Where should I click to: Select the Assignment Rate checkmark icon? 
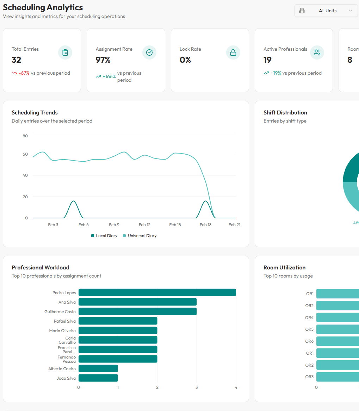point(149,52)
